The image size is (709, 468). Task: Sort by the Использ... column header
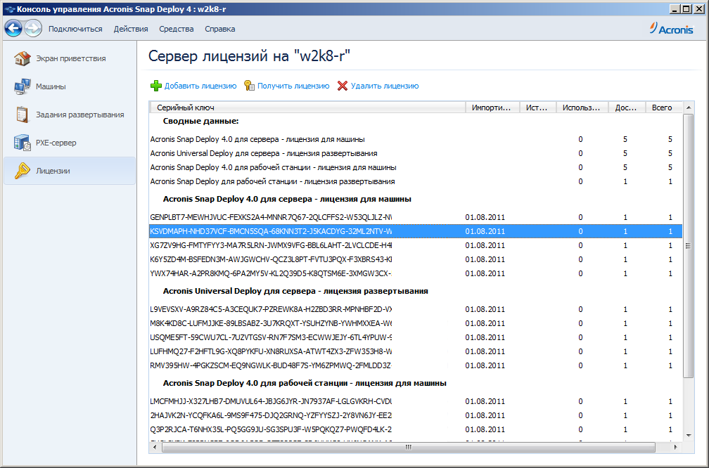pyautogui.click(x=582, y=108)
